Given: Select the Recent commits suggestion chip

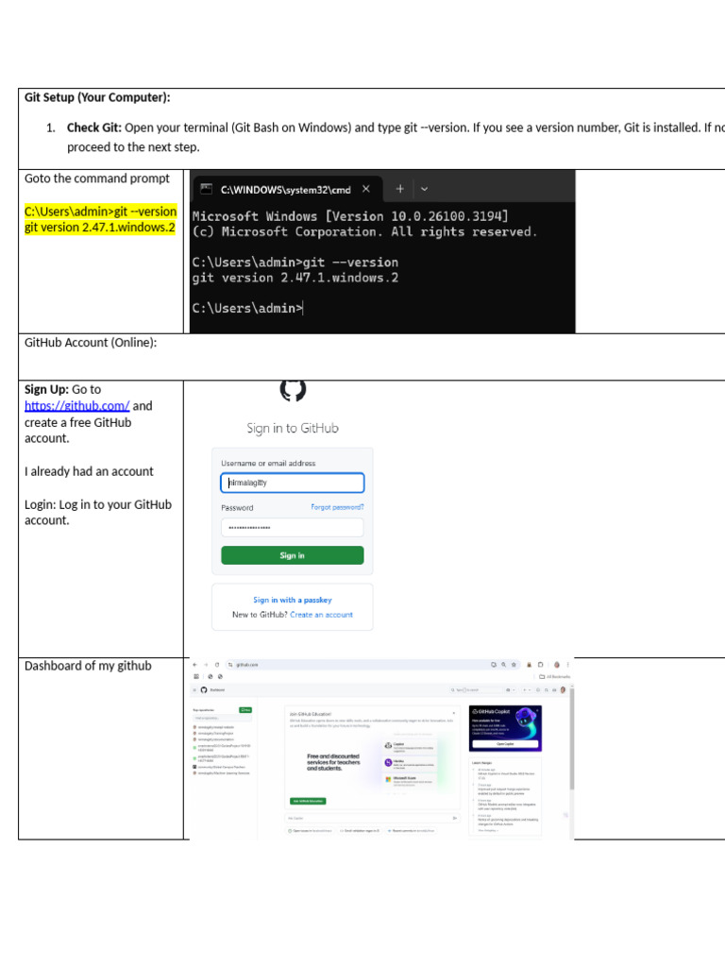Looking at the screenshot, I should [x=412, y=831].
